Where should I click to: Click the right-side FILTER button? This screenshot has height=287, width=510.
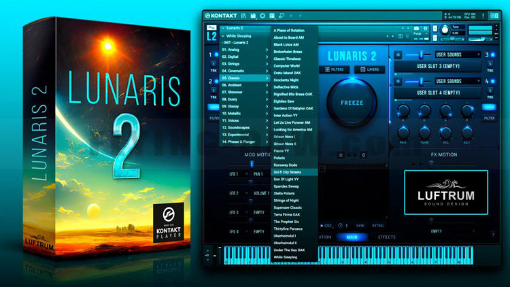[x=489, y=118]
